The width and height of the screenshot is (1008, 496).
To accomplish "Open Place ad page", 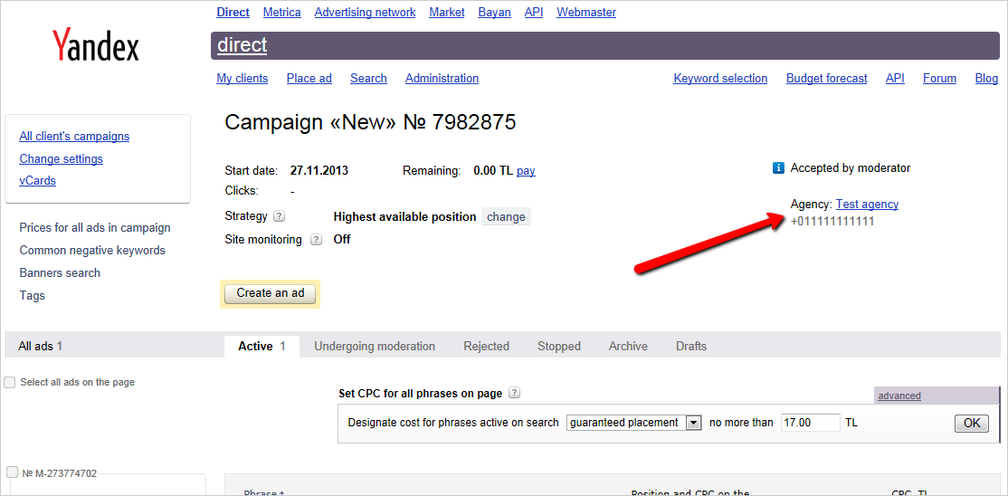I will pos(309,79).
